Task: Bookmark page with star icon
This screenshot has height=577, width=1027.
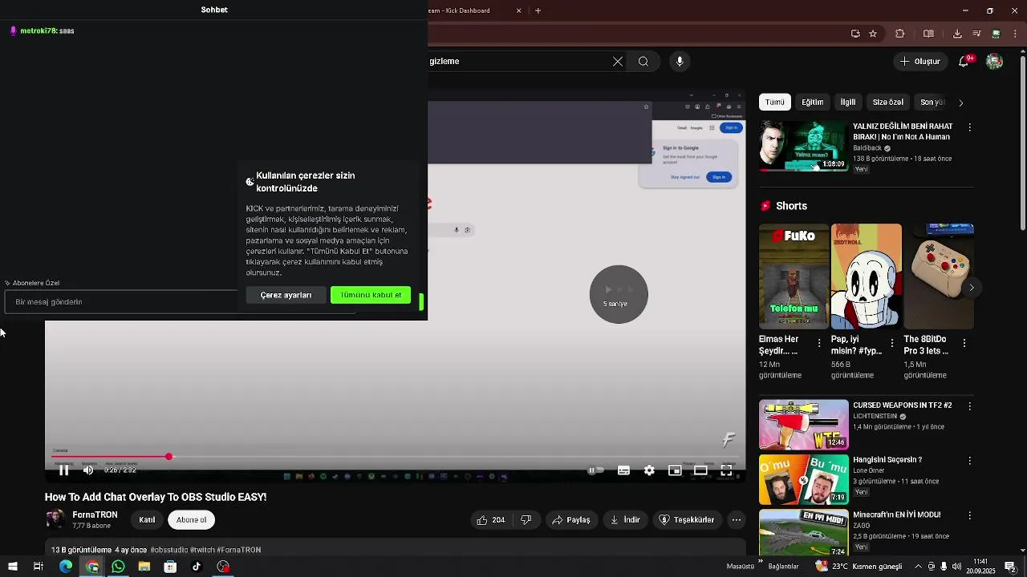Action: 873,34
